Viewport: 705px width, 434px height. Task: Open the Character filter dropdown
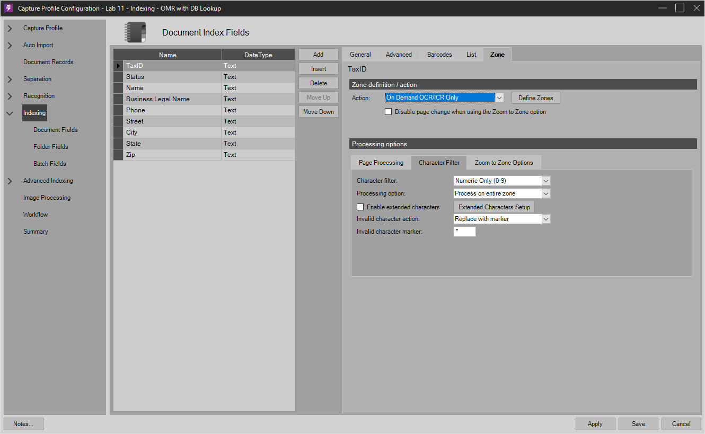545,180
